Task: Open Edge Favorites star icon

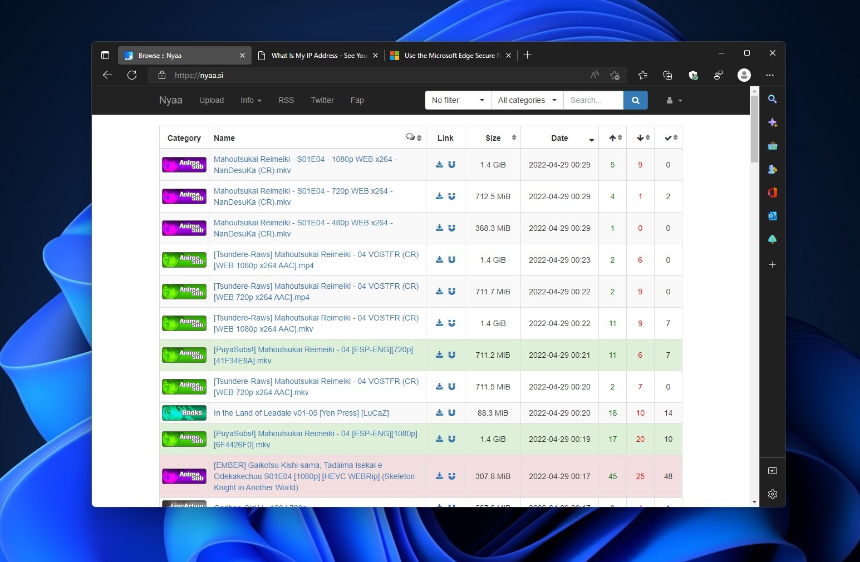Action: [x=643, y=75]
